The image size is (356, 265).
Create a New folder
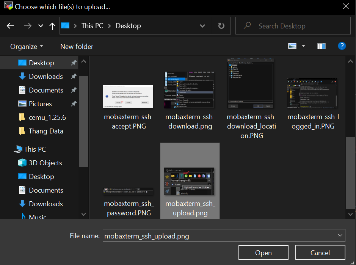pyautogui.click(x=77, y=46)
